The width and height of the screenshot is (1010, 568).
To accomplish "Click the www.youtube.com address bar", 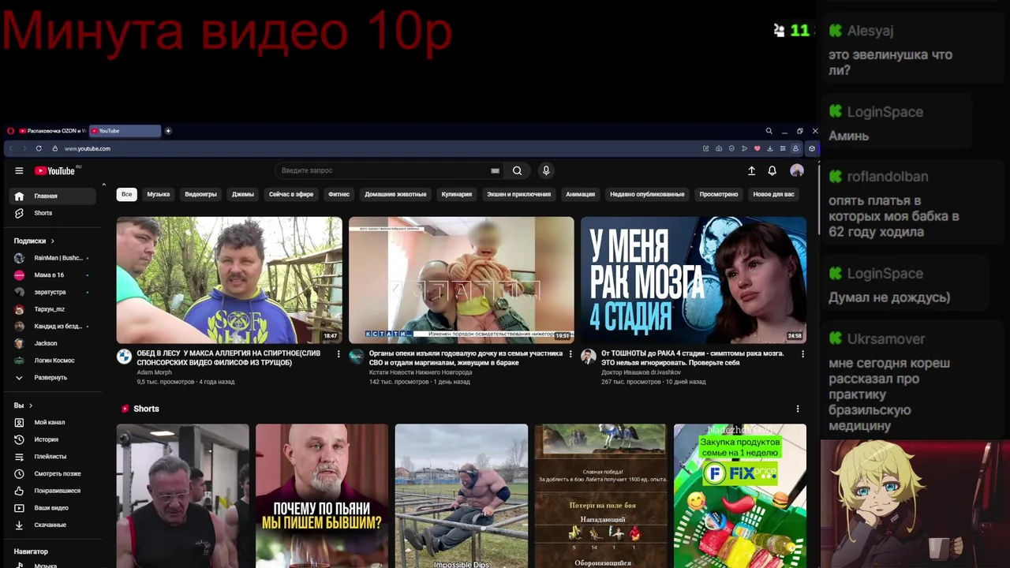I will pos(87,148).
